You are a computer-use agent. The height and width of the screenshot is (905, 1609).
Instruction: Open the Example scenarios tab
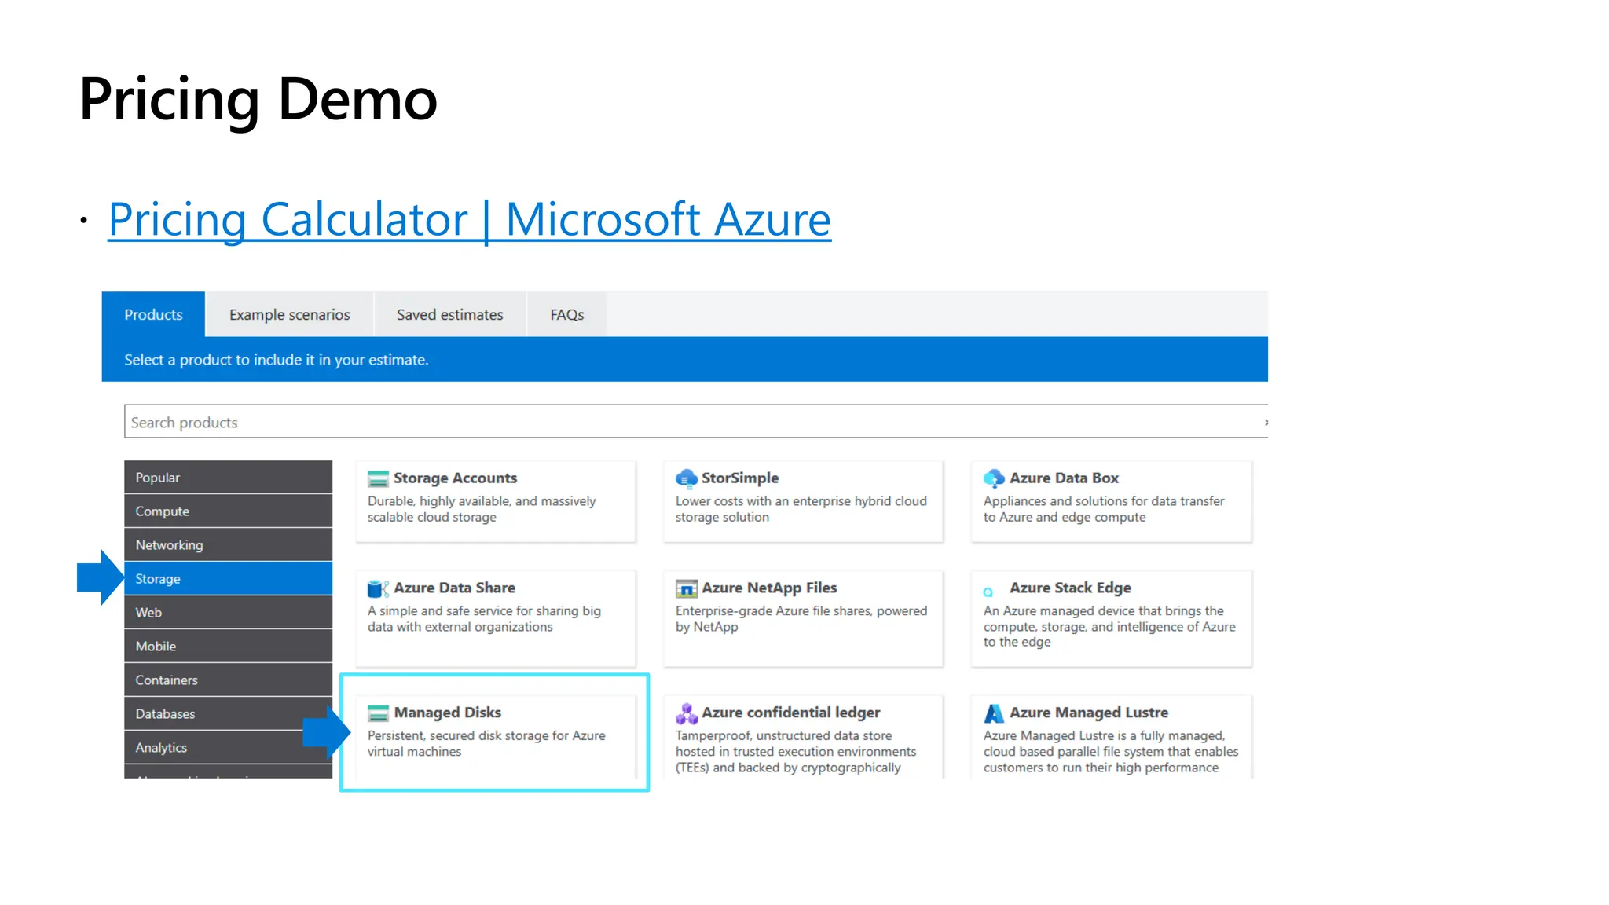[x=290, y=314]
